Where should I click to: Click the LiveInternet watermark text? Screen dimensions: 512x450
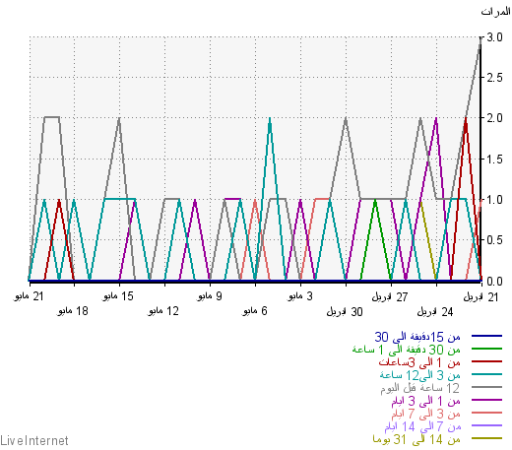[x=34, y=440]
